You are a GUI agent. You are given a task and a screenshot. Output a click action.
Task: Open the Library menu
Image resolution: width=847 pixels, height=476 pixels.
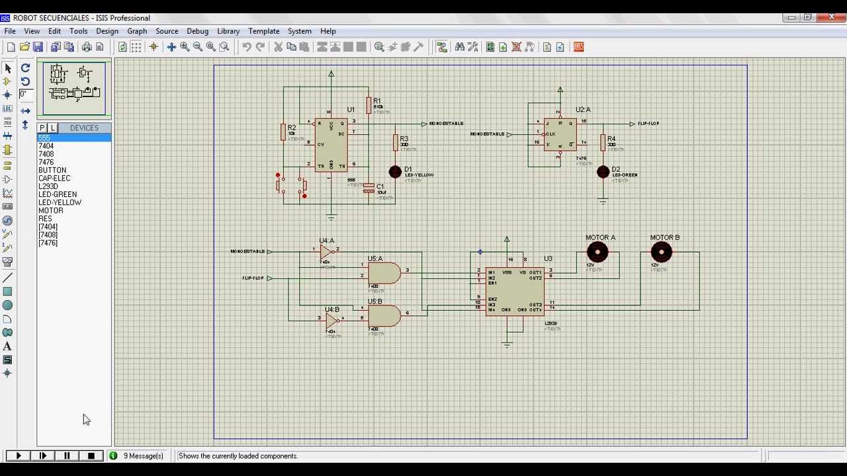228,31
